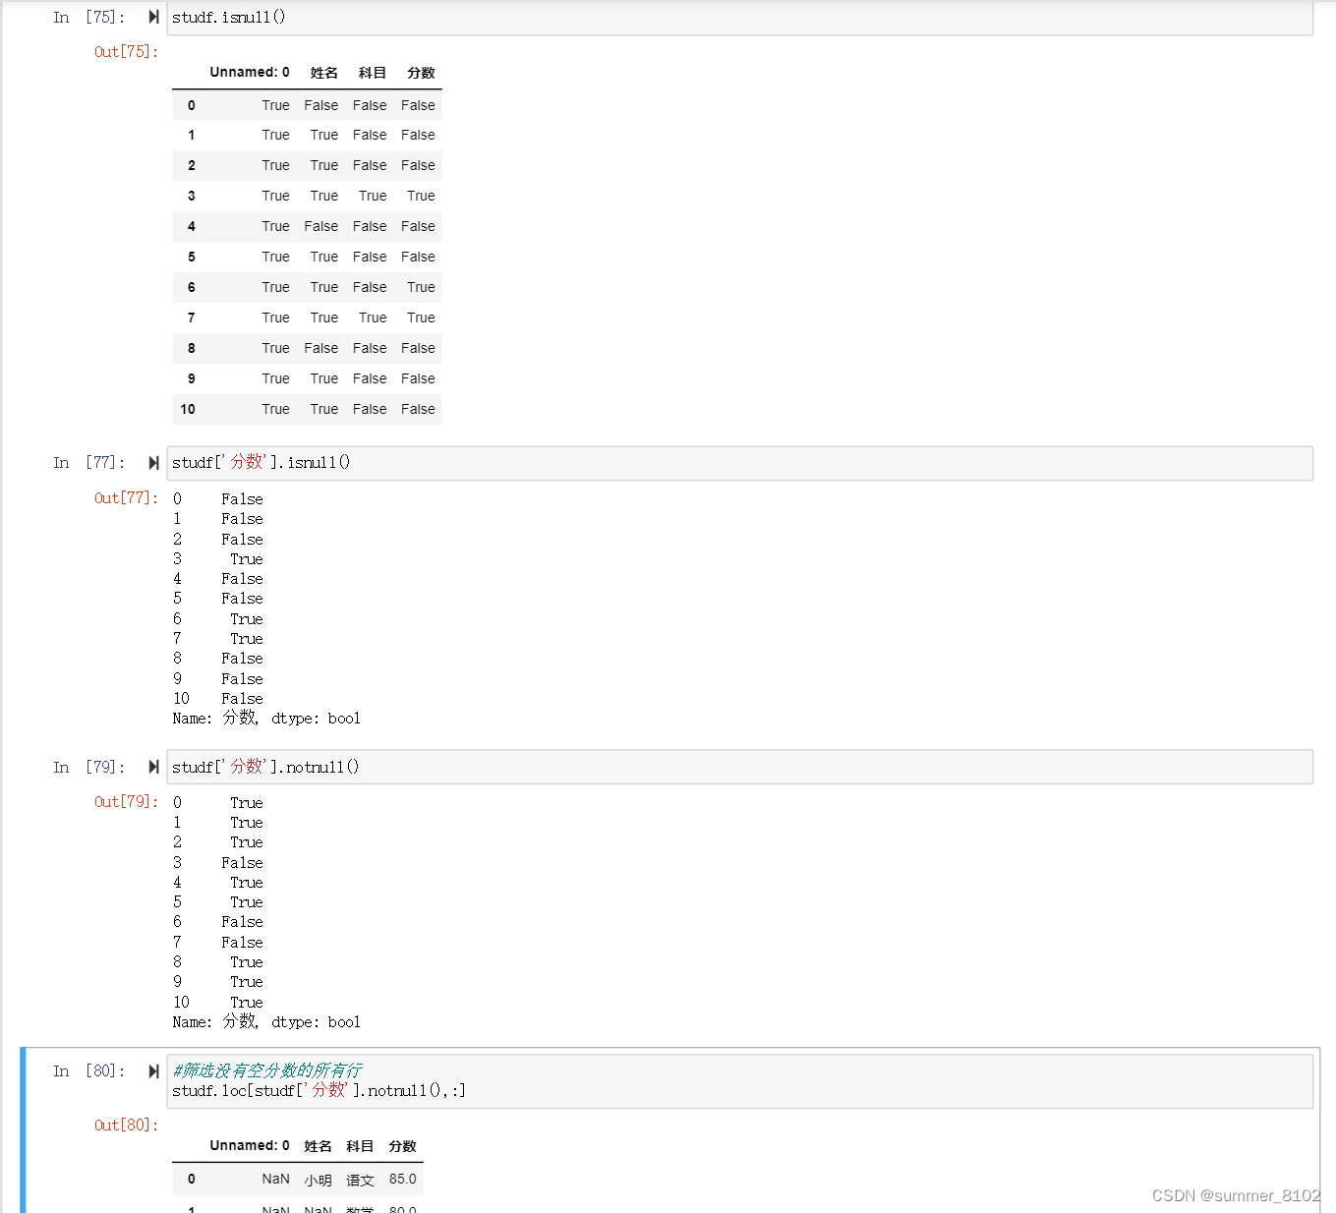The height and width of the screenshot is (1213, 1336).
Task: Click False value at index 0 in Out[77]
Action: (x=242, y=499)
